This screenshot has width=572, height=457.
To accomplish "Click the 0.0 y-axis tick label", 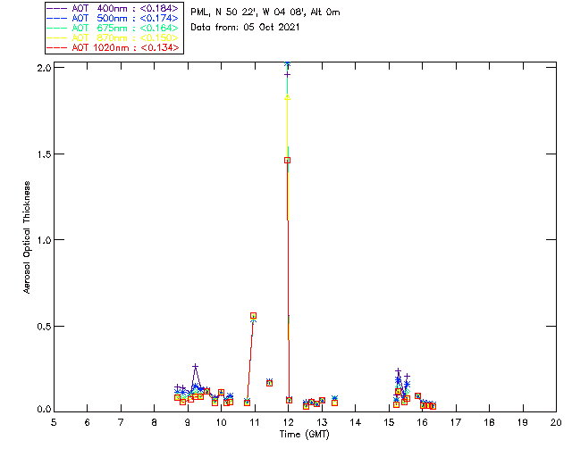I will pyautogui.click(x=44, y=410).
